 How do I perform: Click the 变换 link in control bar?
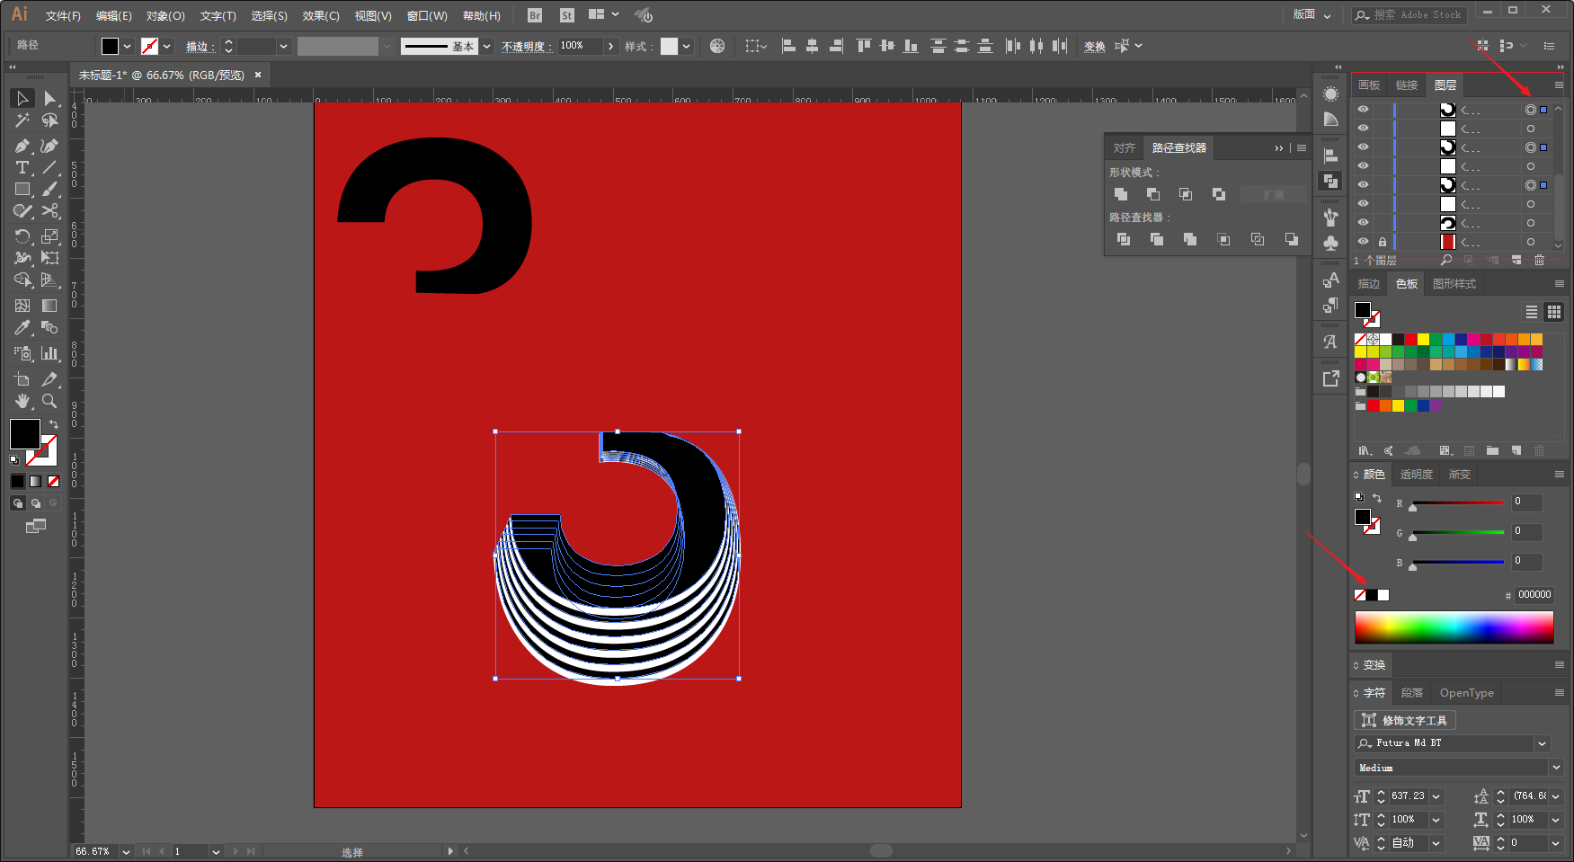click(x=1094, y=46)
